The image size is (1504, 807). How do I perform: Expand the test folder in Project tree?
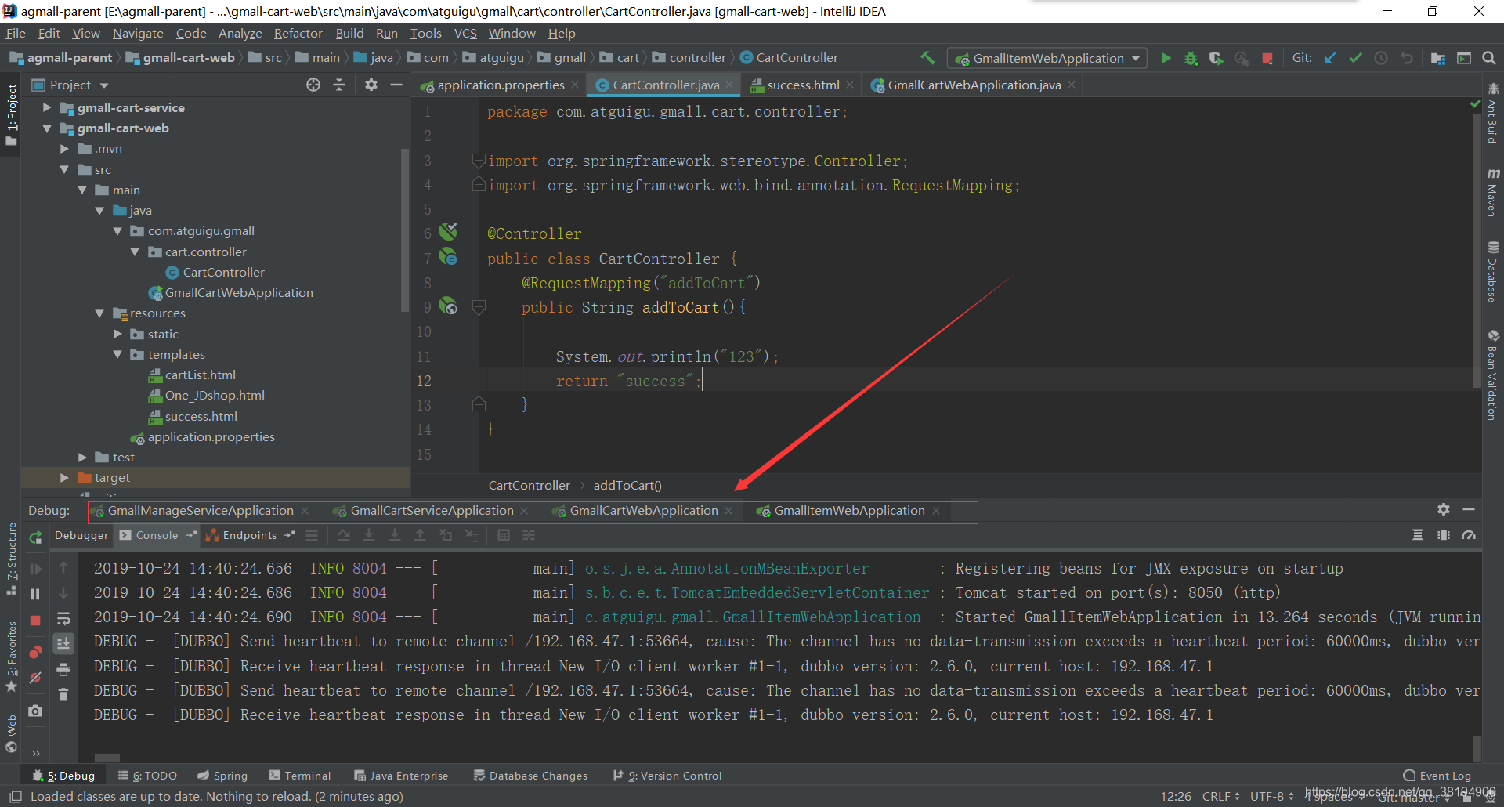click(x=81, y=457)
